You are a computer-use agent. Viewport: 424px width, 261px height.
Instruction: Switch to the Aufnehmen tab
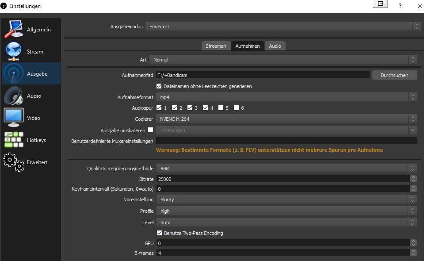pyautogui.click(x=248, y=46)
